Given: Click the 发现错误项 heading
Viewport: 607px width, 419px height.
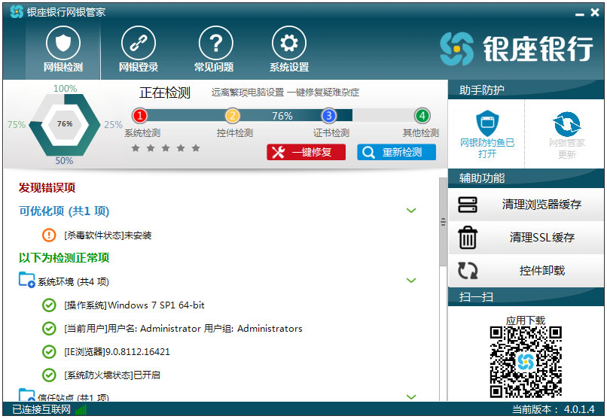Looking at the screenshot, I should 47,188.
